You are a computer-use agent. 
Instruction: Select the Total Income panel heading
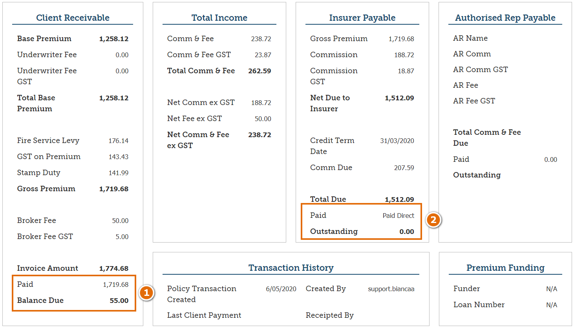coord(219,18)
